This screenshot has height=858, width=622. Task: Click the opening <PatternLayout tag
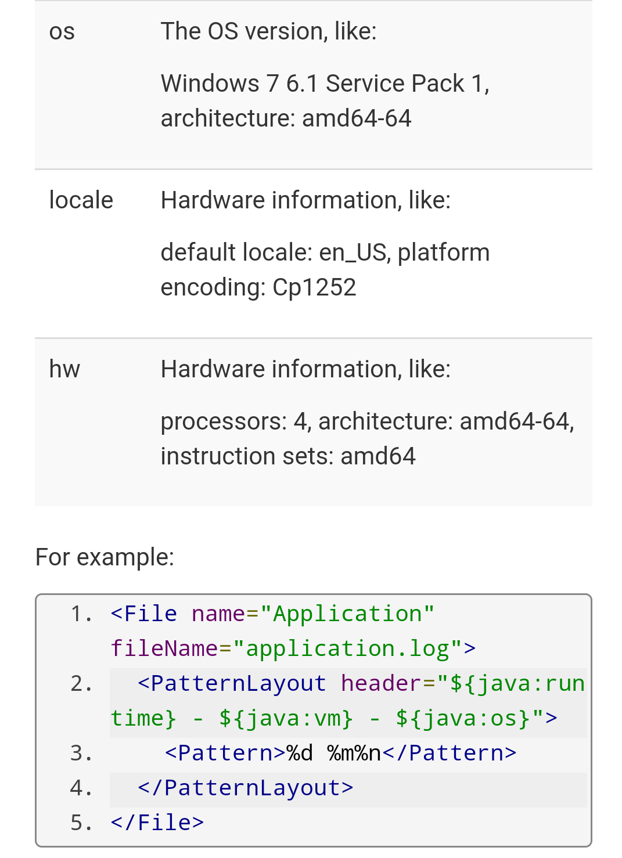coord(232,683)
